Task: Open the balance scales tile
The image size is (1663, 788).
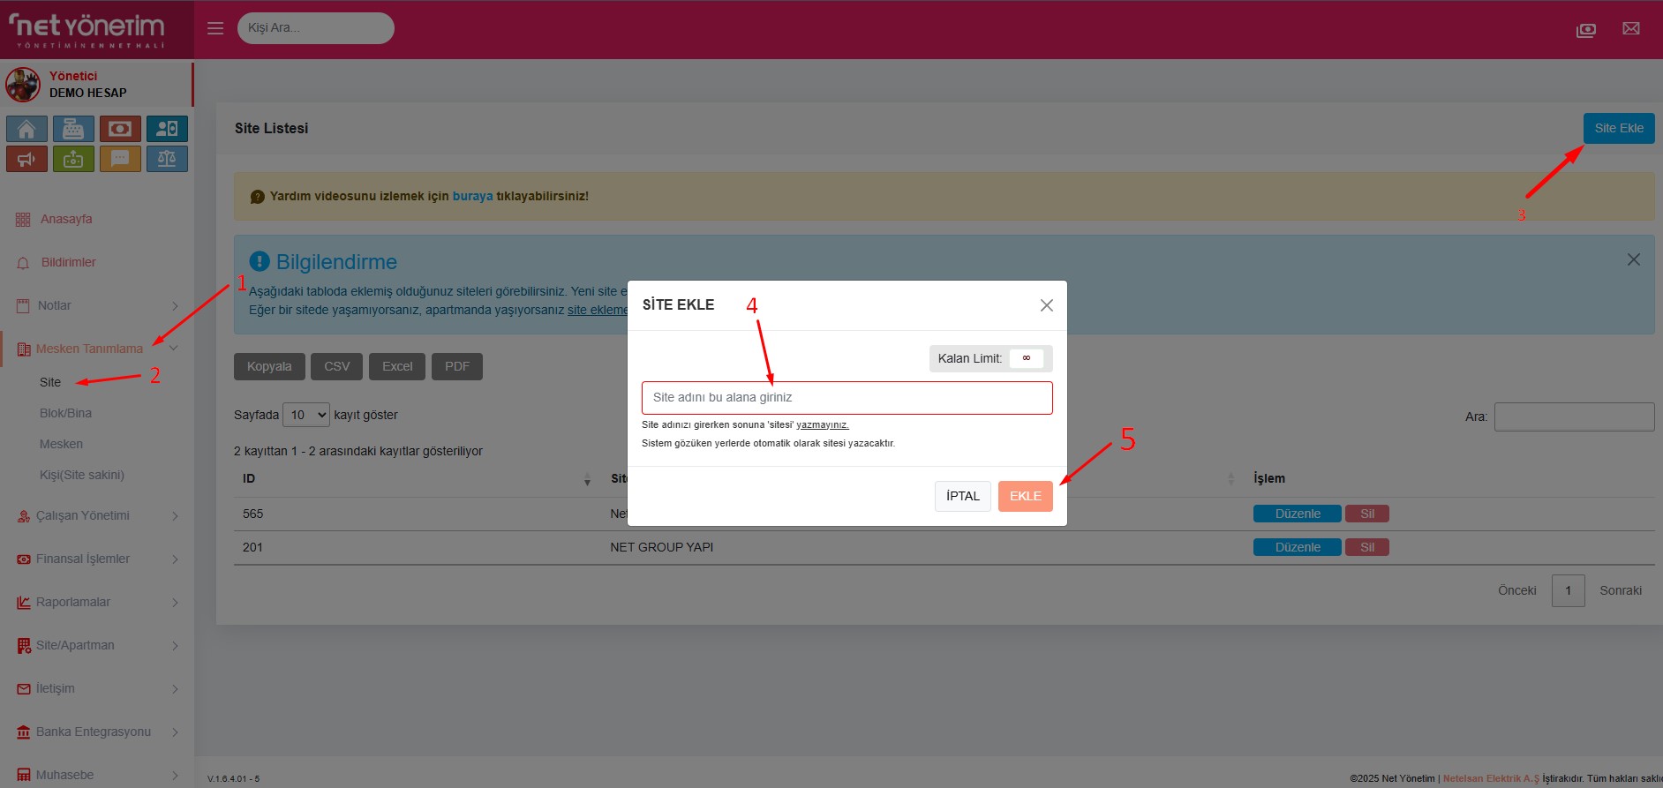Action: [x=167, y=159]
